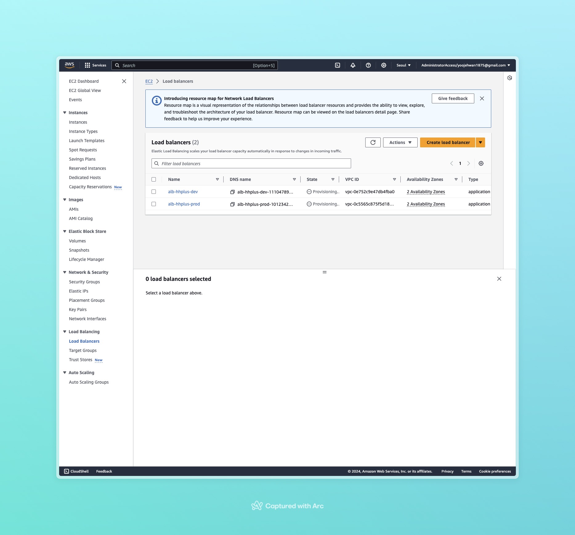Copy DNS name of alb-hhplus-prod
The width and height of the screenshot is (575, 535).
pos(233,204)
